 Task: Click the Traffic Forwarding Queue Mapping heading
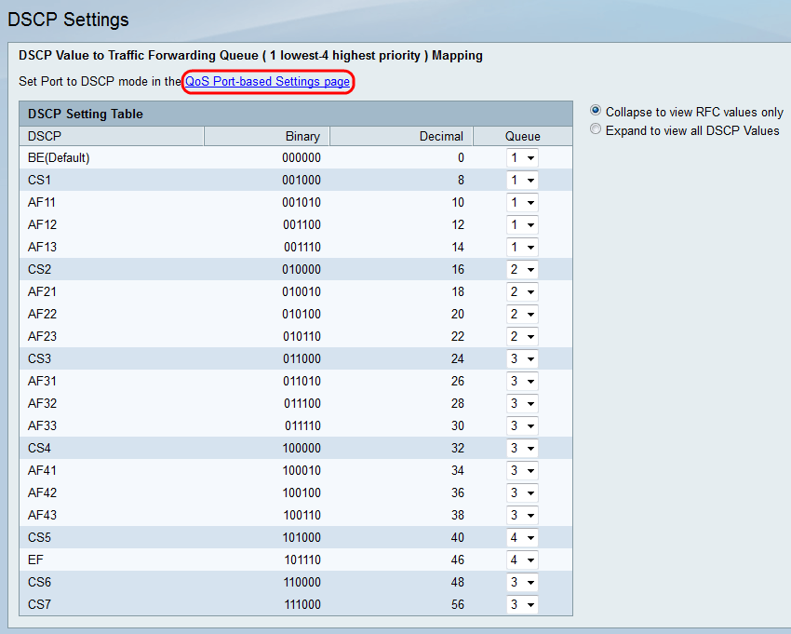tap(250, 56)
